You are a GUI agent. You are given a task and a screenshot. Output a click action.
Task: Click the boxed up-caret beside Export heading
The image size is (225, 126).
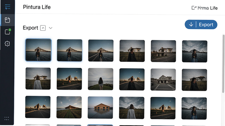[x=43, y=28]
